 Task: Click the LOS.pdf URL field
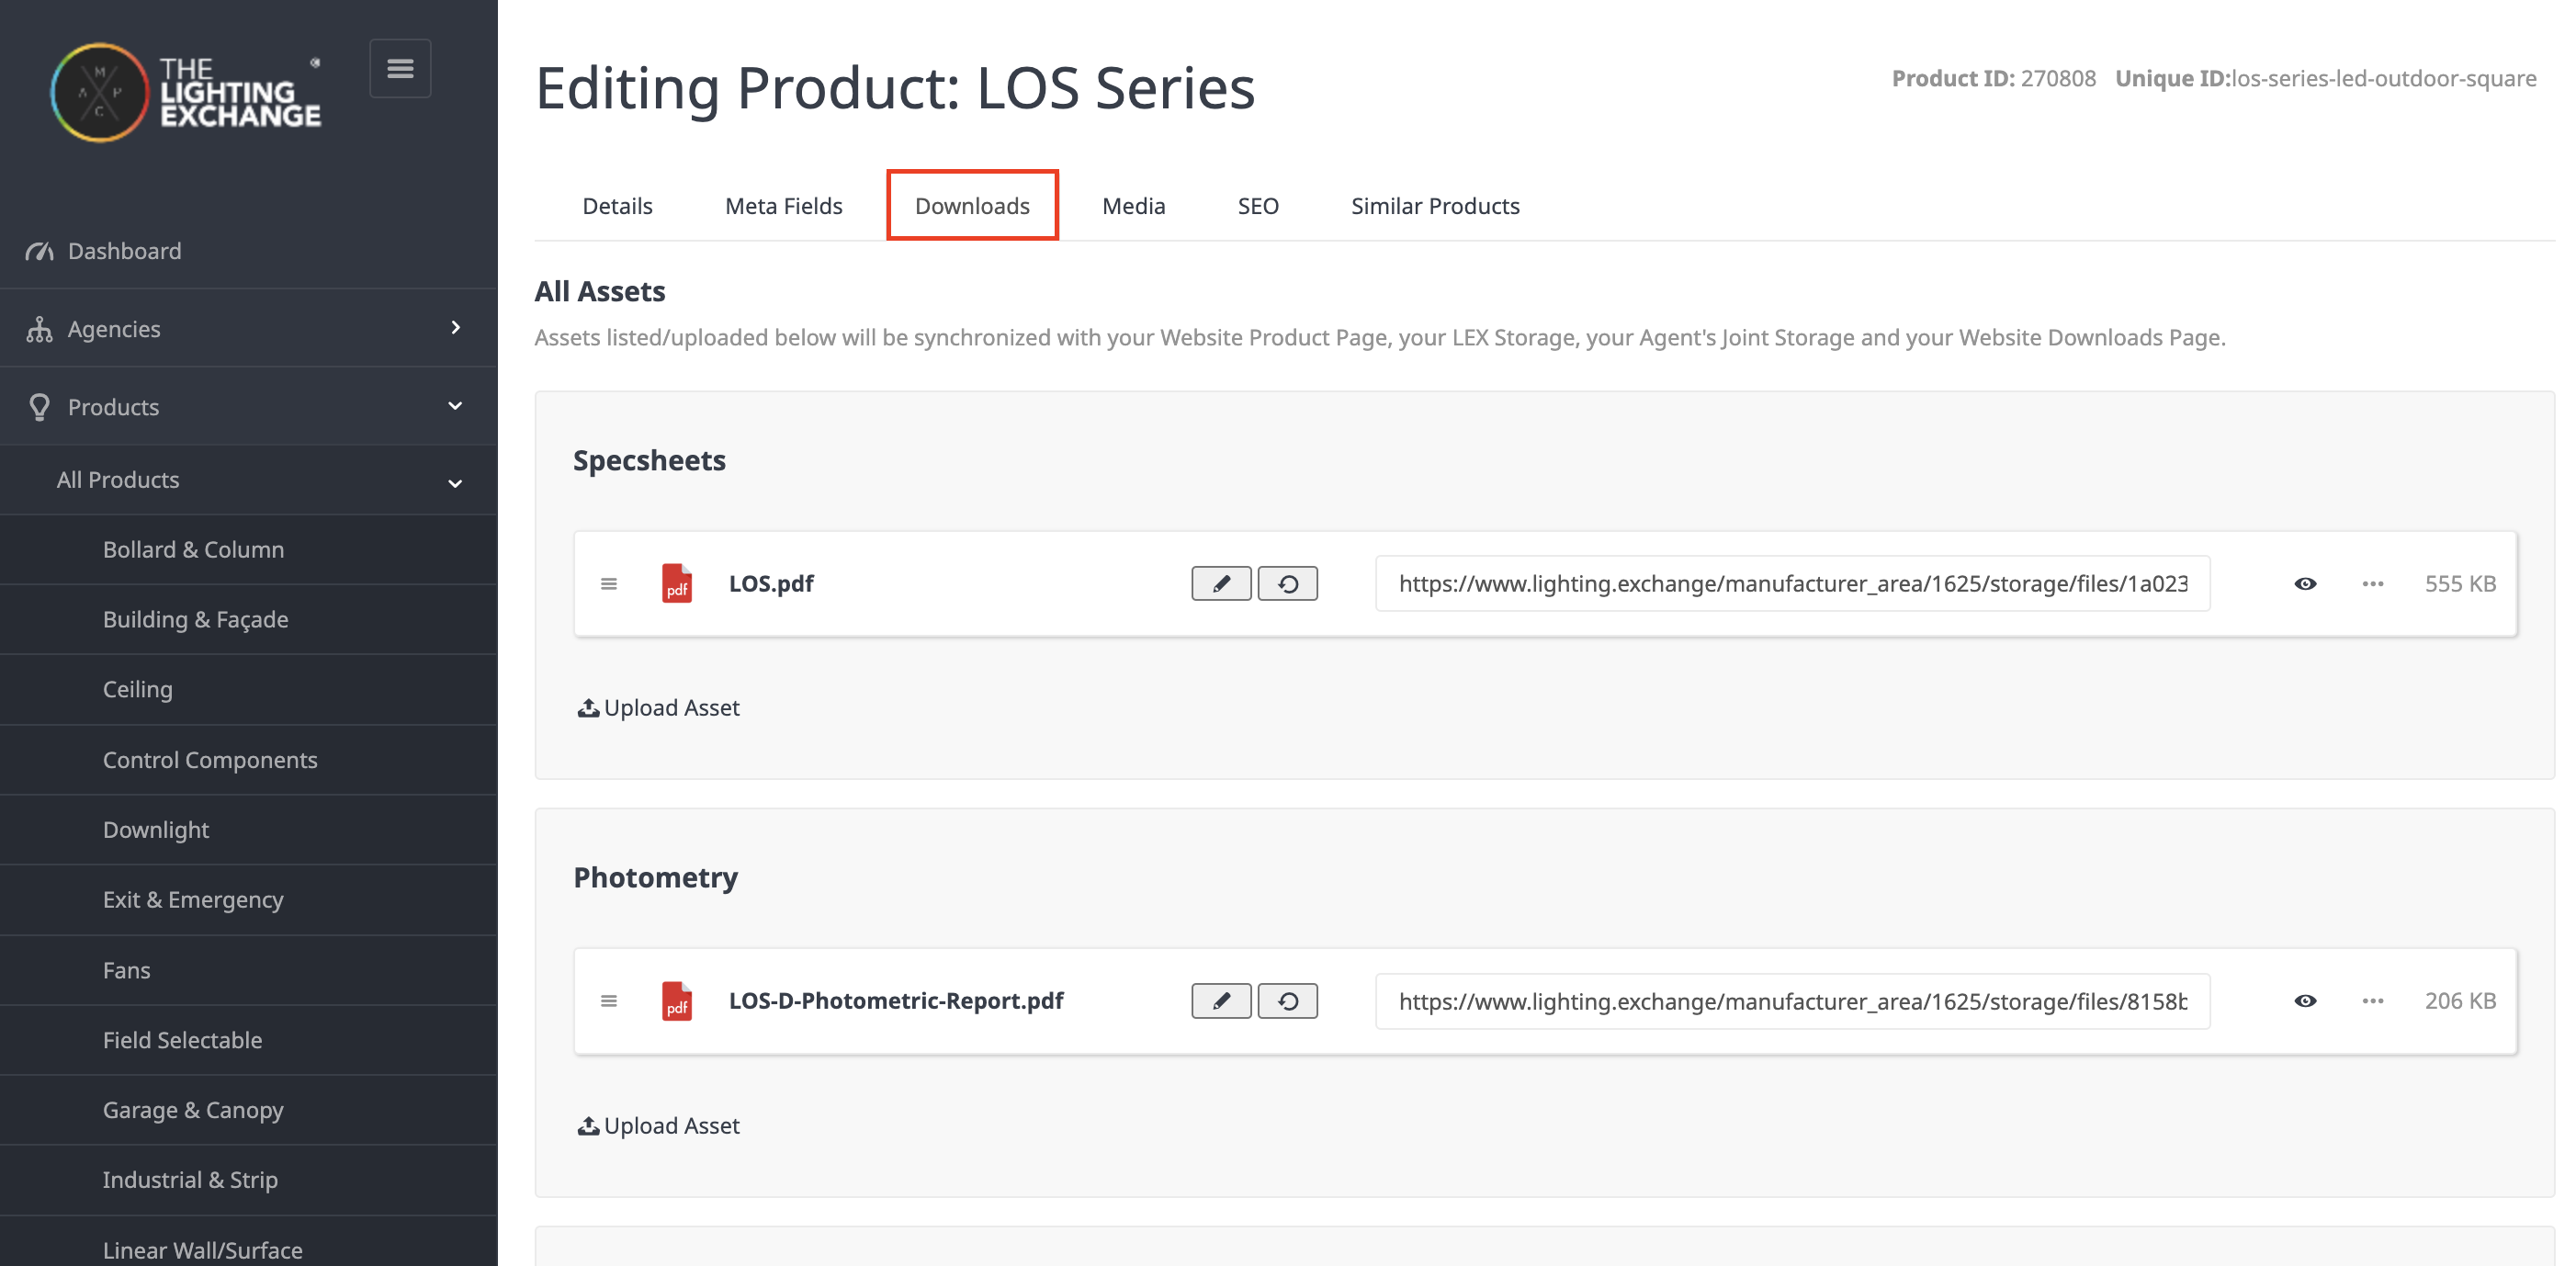pos(1792,584)
